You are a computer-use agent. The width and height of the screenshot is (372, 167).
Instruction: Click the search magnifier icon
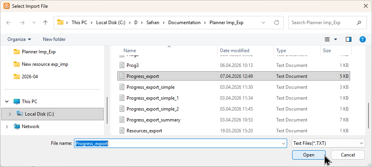[359, 23]
